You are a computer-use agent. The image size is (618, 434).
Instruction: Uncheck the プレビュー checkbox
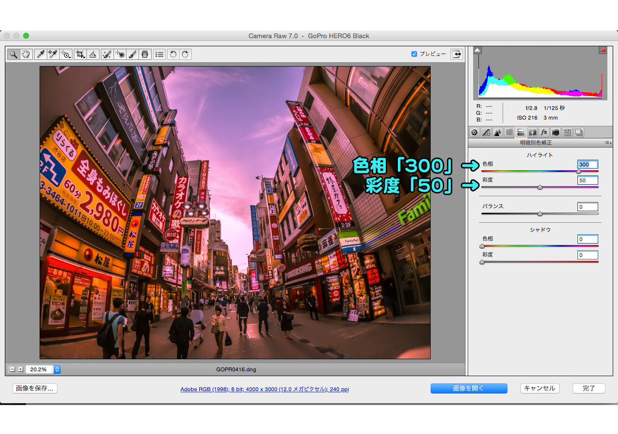414,54
